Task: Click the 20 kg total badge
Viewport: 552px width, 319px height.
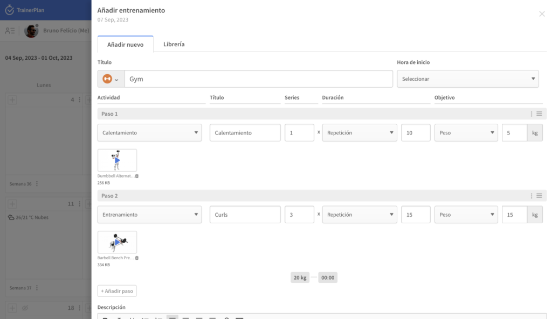Action: [x=300, y=278]
